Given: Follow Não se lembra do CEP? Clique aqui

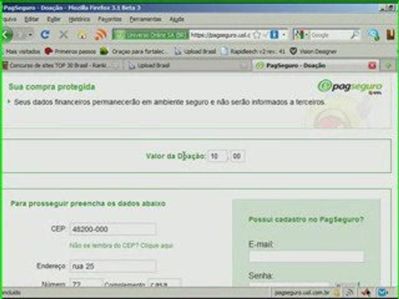Looking at the screenshot, I should click(121, 245).
